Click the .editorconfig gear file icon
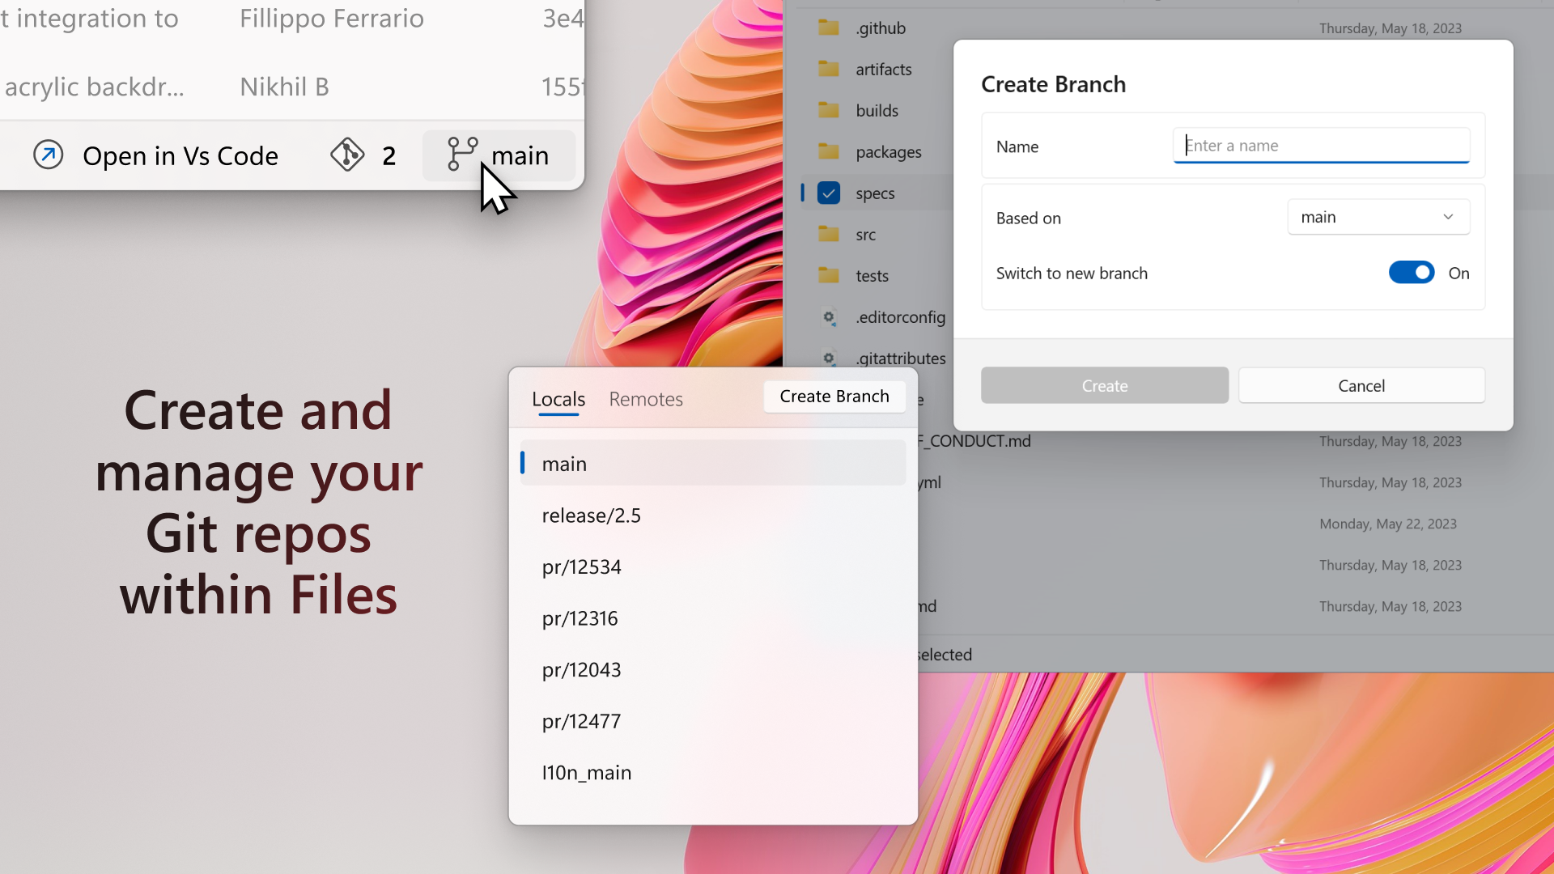Image resolution: width=1554 pixels, height=874 pixels. click(828, 317)
